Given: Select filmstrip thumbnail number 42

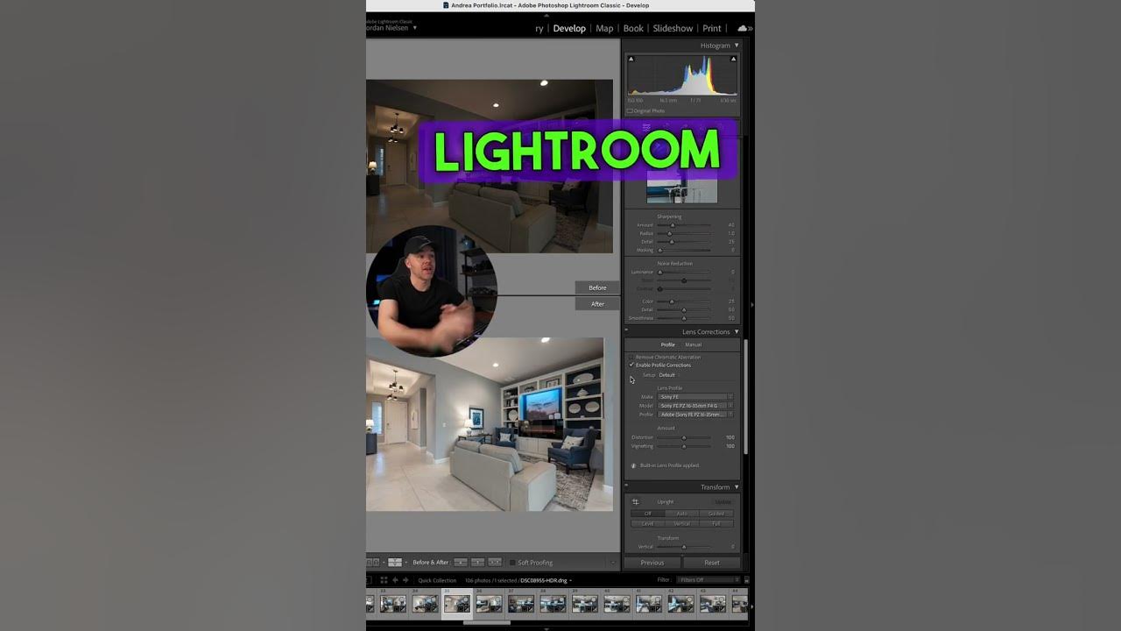Looking at the screenshot, I should point(680,603).
